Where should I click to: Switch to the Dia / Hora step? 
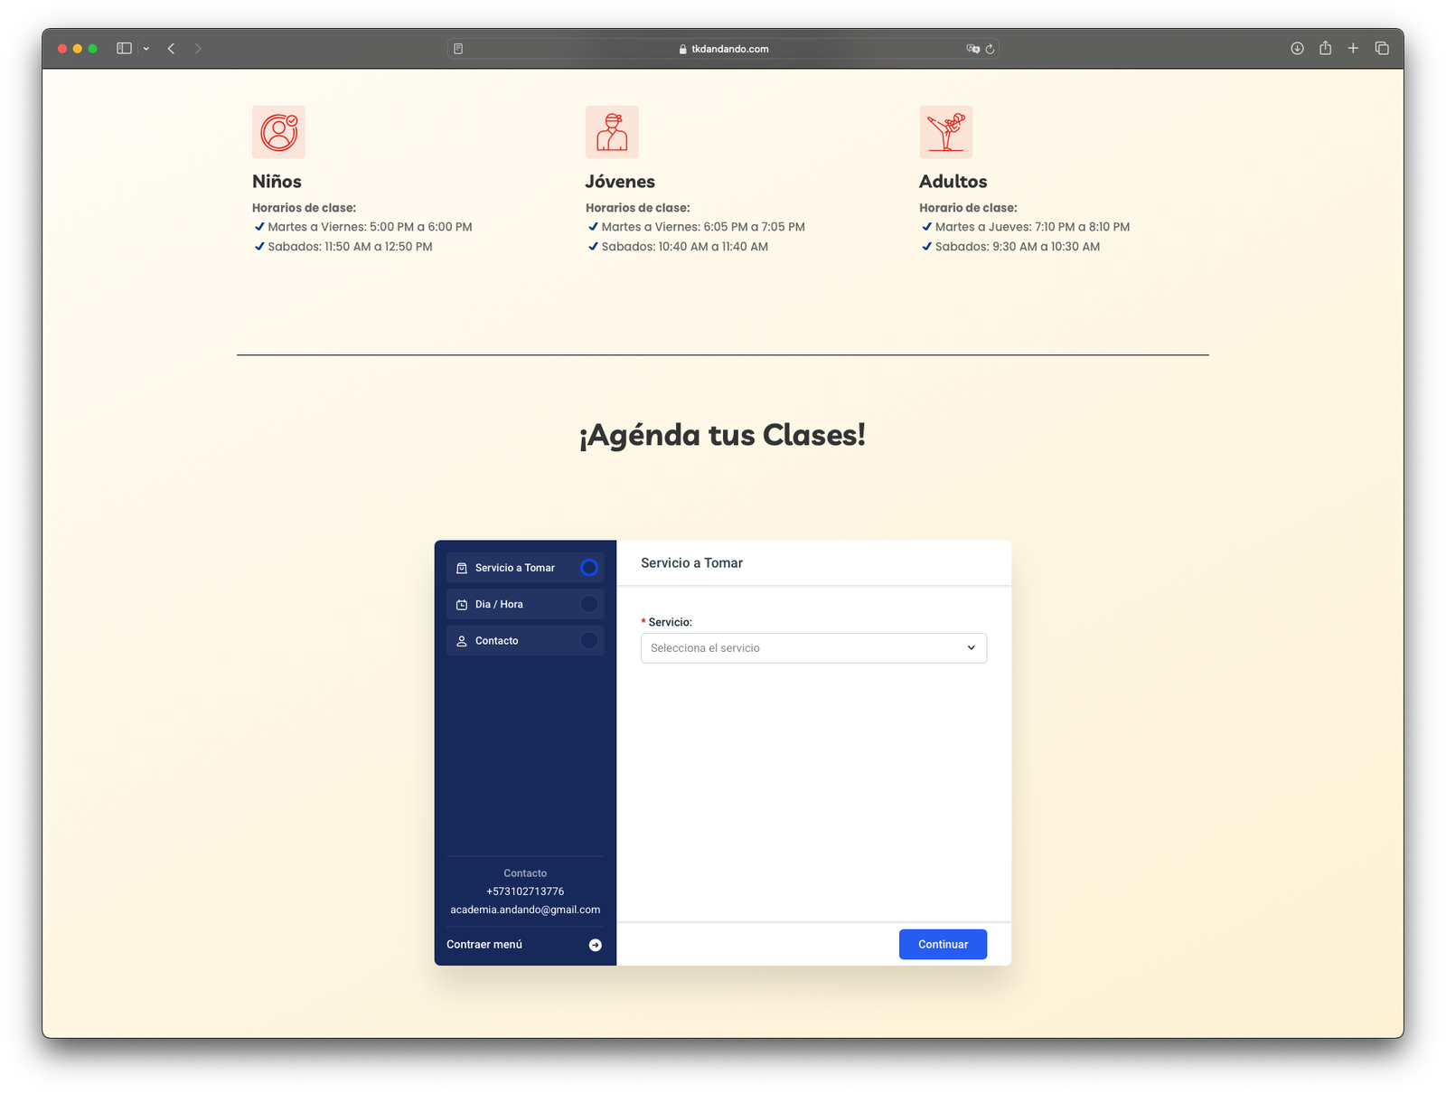pyautogui.click(x=499, y=604)
